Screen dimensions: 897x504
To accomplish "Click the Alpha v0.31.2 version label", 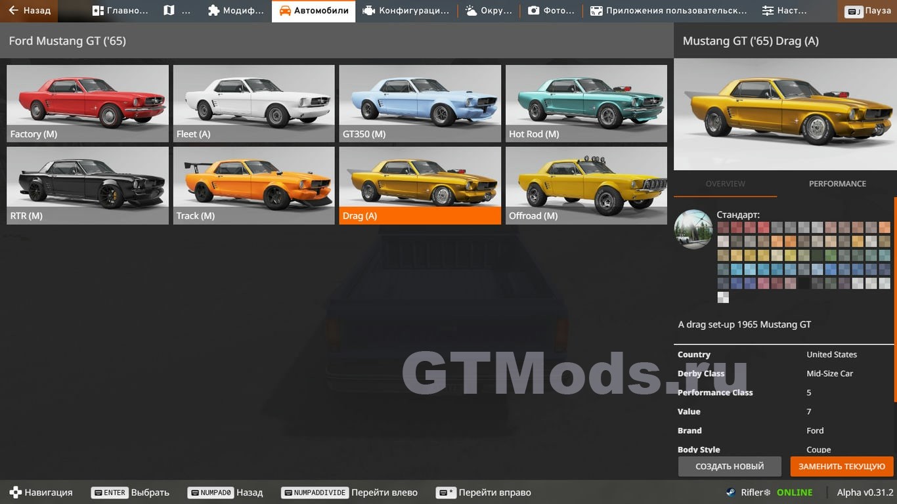I will [865, 492].
